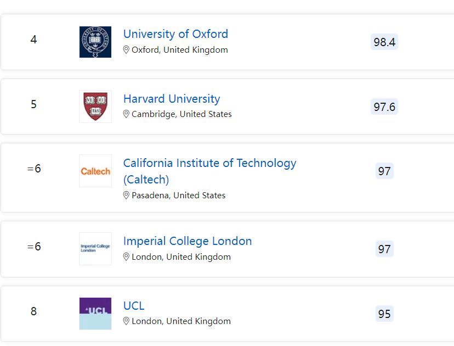Click the location pin in the UCL row
The width and height of the screenshot is (454, 346).
(x=126, y=321)
